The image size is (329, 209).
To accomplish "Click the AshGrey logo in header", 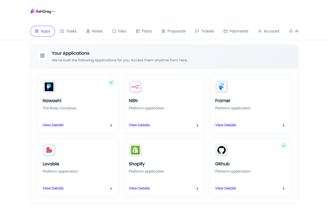I will [43, 11].
